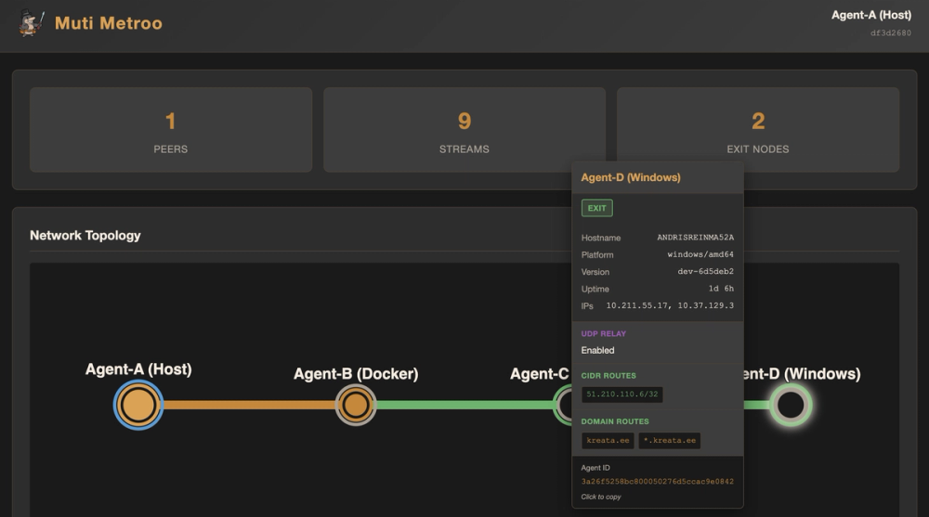The width and height of the screenshot is (929, 517).
Task: Click the IPs value 10.211.55.17, 10.37.129.3
Action: click(670, 305)
